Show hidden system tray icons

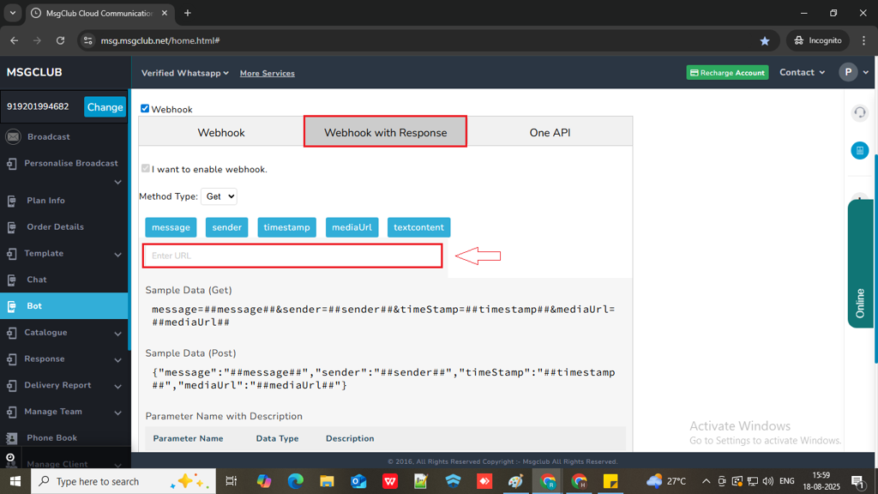707,481
